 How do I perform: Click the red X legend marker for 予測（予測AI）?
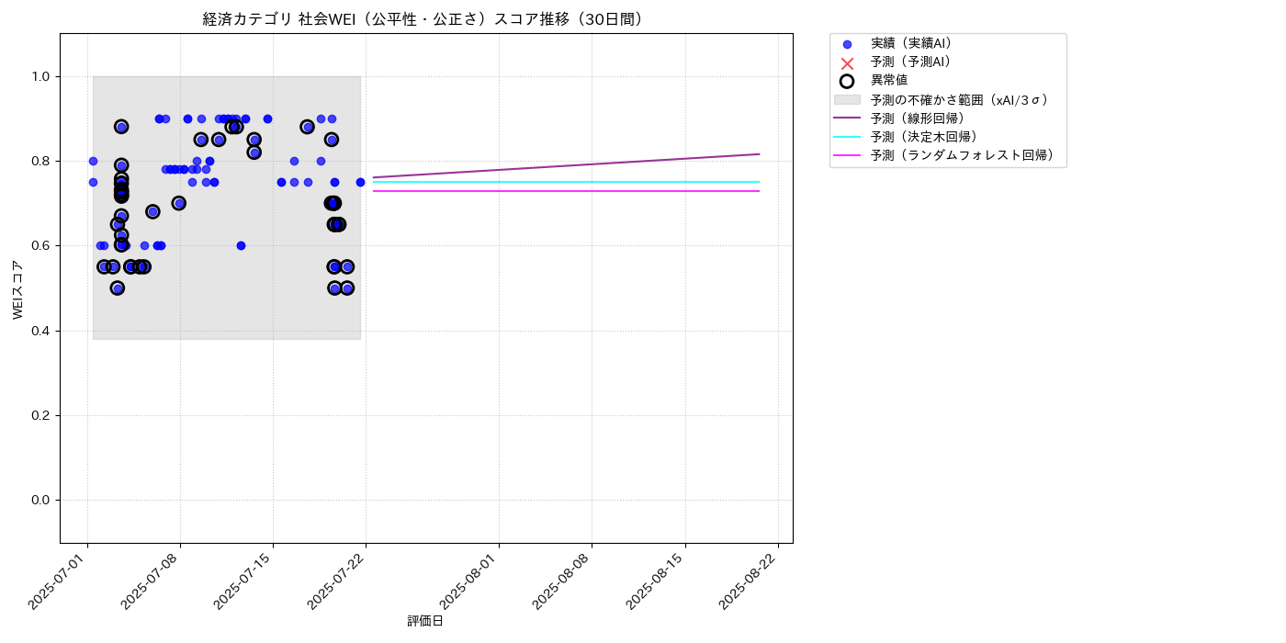pyautogui.click(x=847, y=62)
